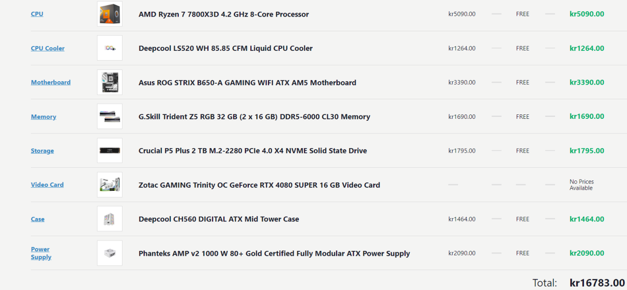Open the Case category link
Screen dimensions: 627x290
pos(37,219)
